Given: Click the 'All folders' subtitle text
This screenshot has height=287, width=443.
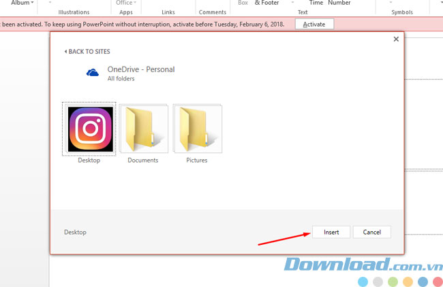Looking at the screenshot, I should [121, 79].
